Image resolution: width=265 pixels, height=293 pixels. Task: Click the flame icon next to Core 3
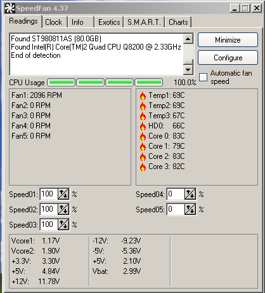[x=143, y=167]
